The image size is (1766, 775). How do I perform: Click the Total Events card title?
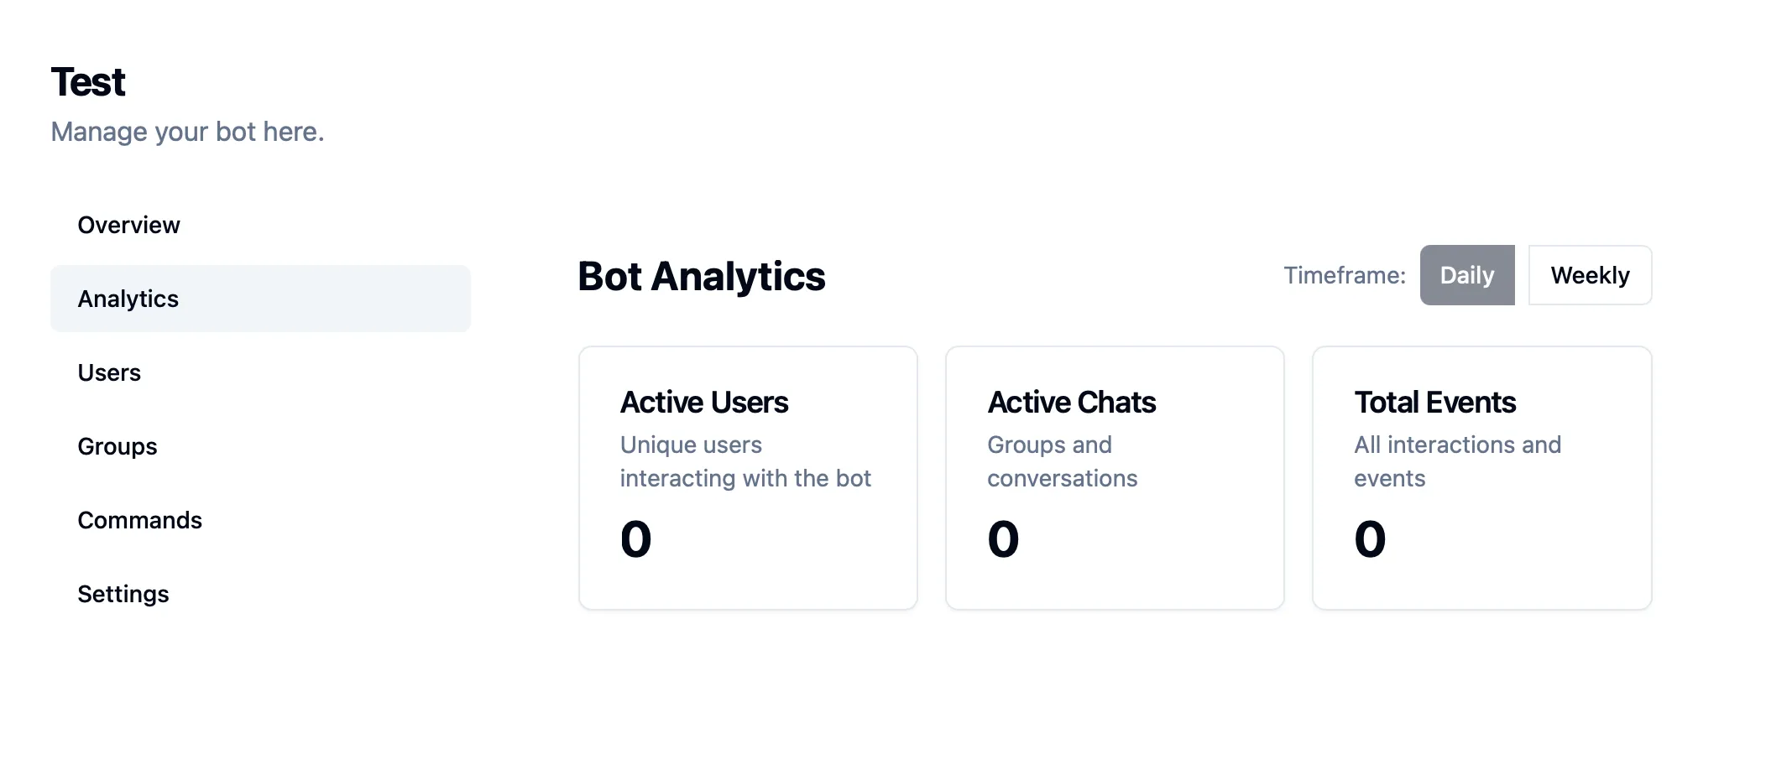[x=1434, y=403]
